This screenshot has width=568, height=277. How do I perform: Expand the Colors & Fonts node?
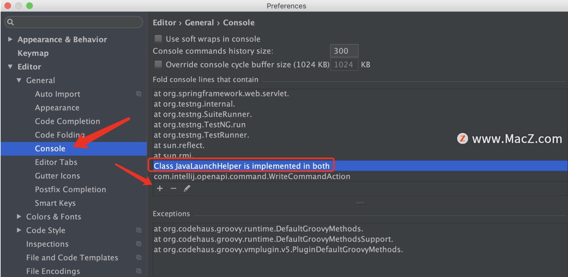pos(19,217)
